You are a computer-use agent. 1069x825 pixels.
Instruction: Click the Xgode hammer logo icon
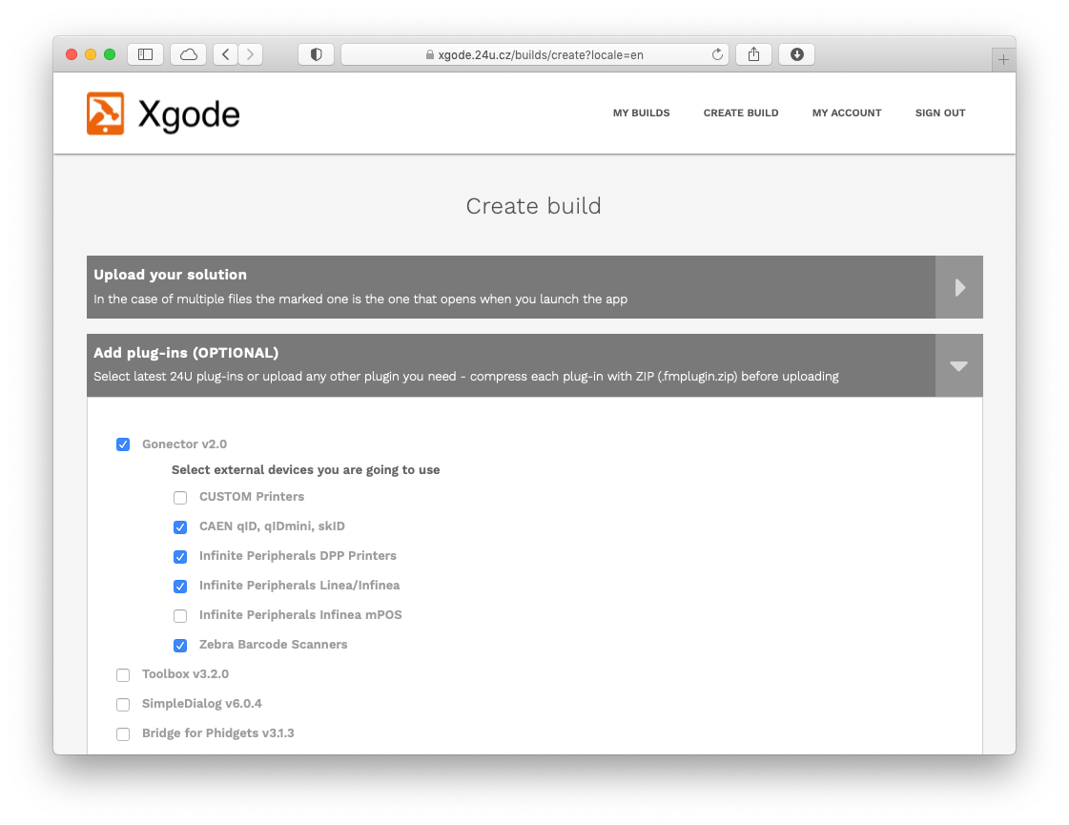coord(105,113)
